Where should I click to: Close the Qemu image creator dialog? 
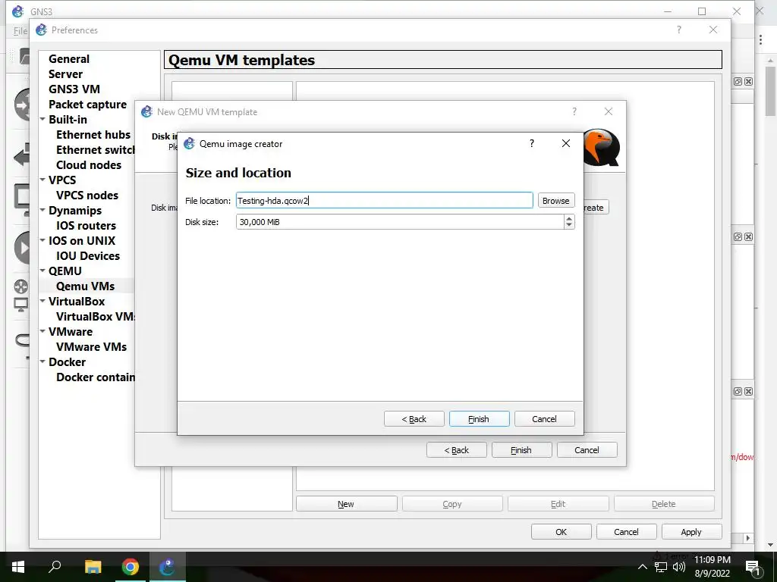[x=566, y=143]
